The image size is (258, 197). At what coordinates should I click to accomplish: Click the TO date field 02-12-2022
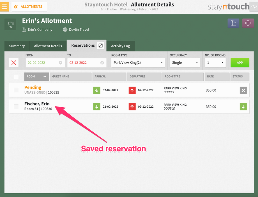click(87, 63)
